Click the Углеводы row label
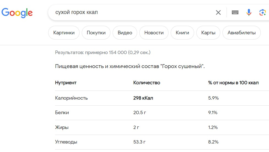This screenshot has height=152, width=269. point(66,142)
